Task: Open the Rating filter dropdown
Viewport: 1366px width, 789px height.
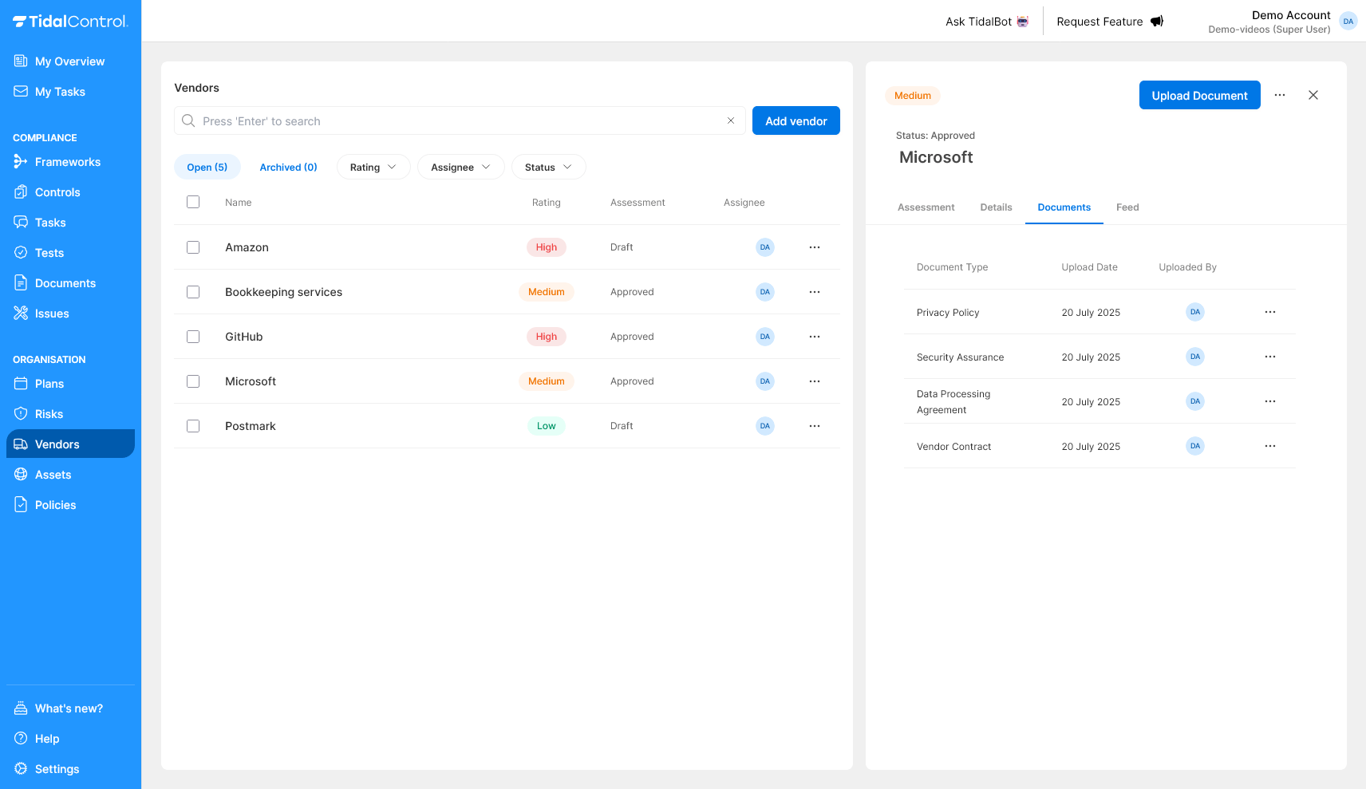Action: 373,167
